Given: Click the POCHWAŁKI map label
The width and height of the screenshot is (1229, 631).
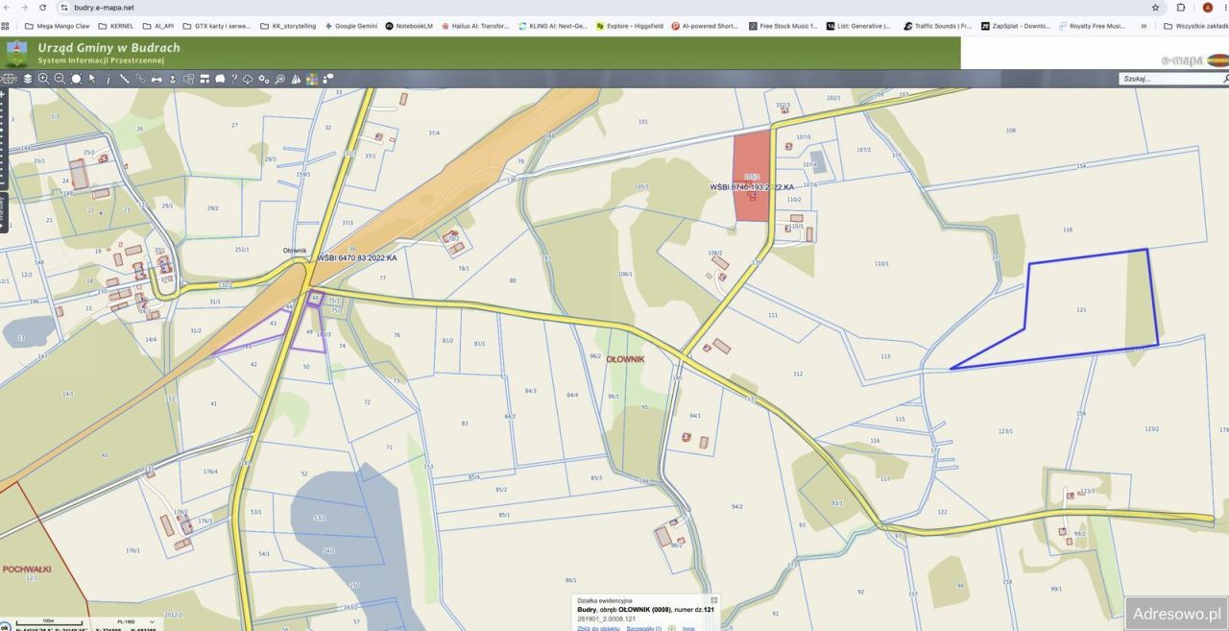Looking at the screenshot, I should [27, 569].
